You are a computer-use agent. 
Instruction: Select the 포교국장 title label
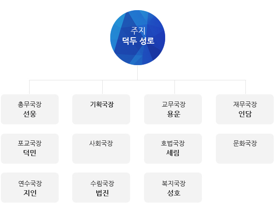coord(30,143)
